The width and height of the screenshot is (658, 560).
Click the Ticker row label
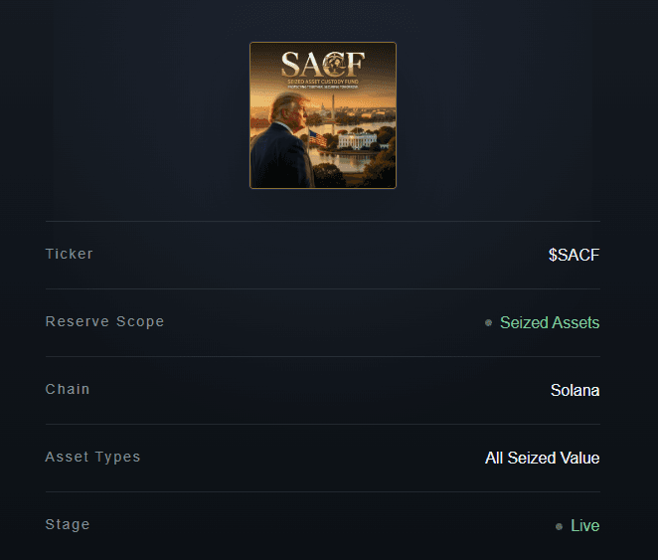tap(70, 254)
